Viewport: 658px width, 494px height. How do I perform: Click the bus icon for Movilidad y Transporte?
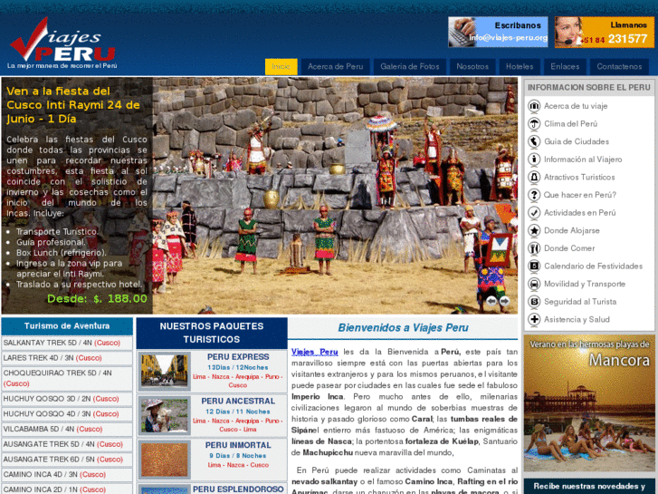(x=534, y=284)
